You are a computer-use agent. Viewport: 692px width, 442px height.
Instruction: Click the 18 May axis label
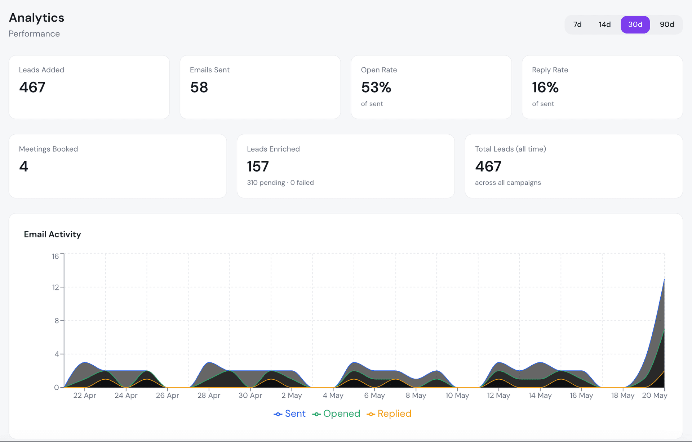(x=622, y=395)
